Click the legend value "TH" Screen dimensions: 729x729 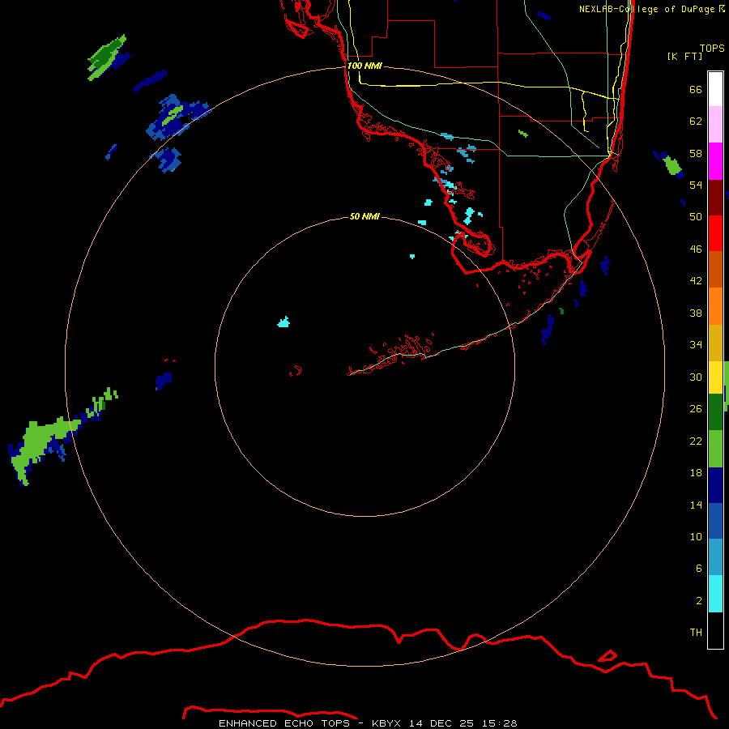click(x=696, y=633)
